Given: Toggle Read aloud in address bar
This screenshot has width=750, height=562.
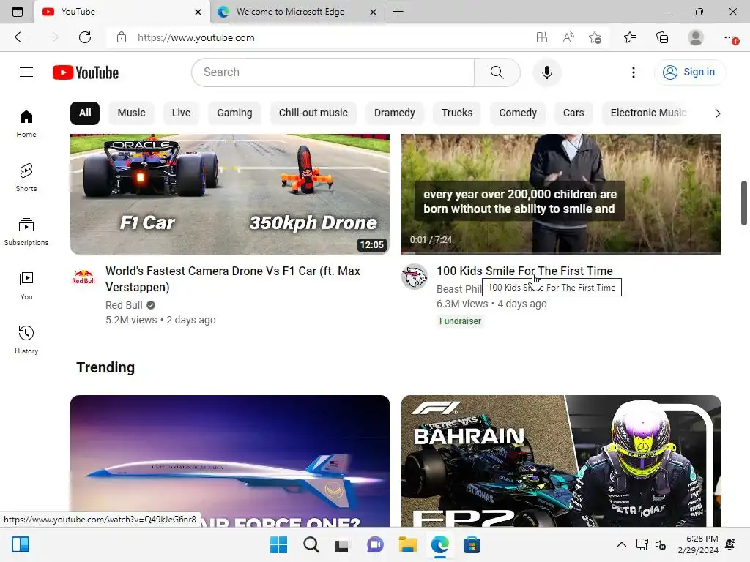Looking at the screenshot, I should pos(568,37).
